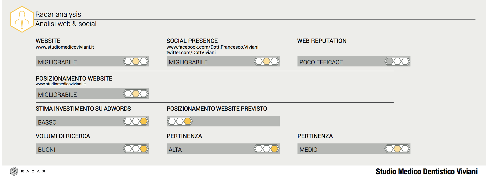Click the Radar cube logo in footer
487x180 pixels.
14,171
